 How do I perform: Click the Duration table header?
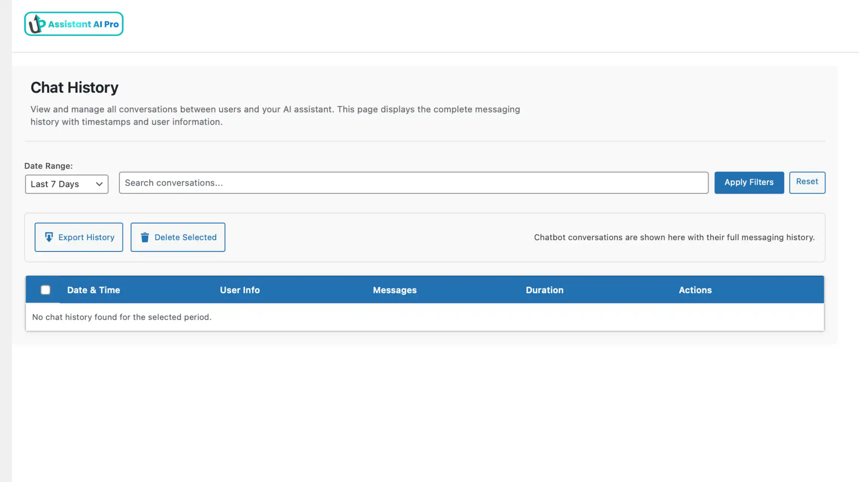[x=544, y=290]
